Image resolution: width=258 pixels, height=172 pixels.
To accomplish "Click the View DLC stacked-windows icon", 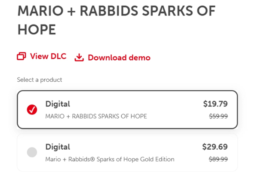I will (x=21, y=56).
